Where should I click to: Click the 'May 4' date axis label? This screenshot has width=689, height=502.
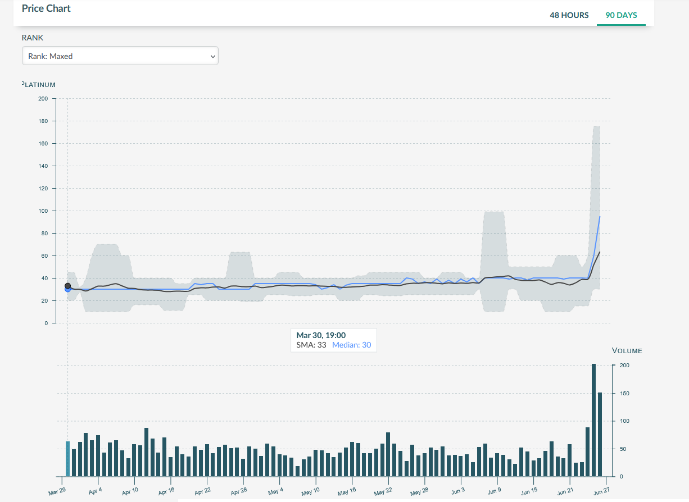(275, 491)
